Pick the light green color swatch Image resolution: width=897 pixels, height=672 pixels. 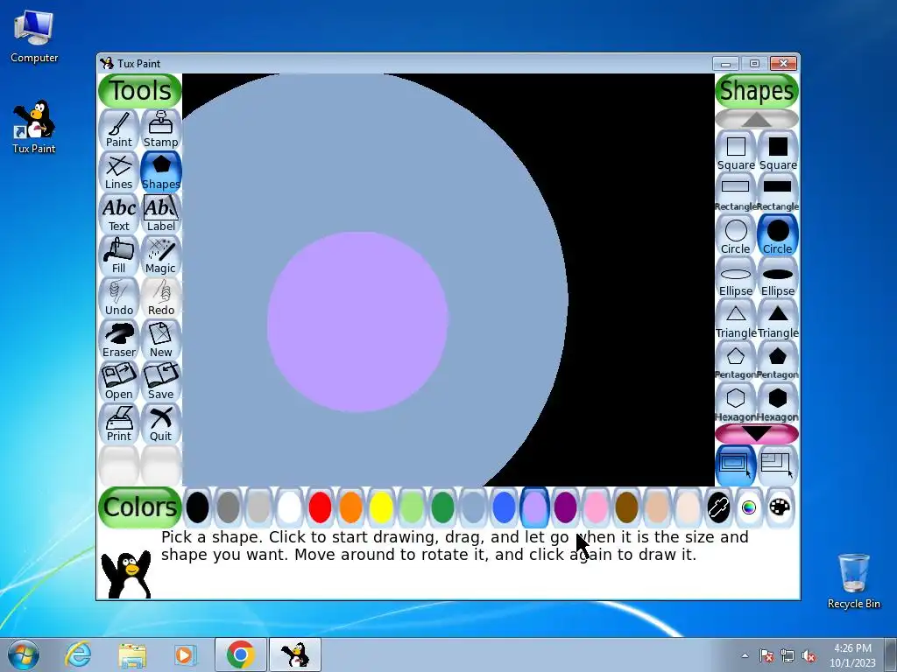click(x=412, y=507)
